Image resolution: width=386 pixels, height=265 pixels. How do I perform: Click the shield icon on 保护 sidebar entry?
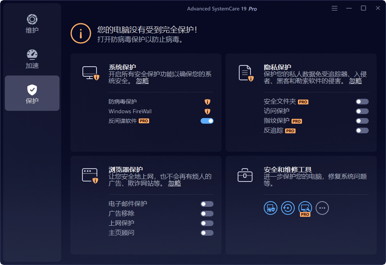click(32, 90)
